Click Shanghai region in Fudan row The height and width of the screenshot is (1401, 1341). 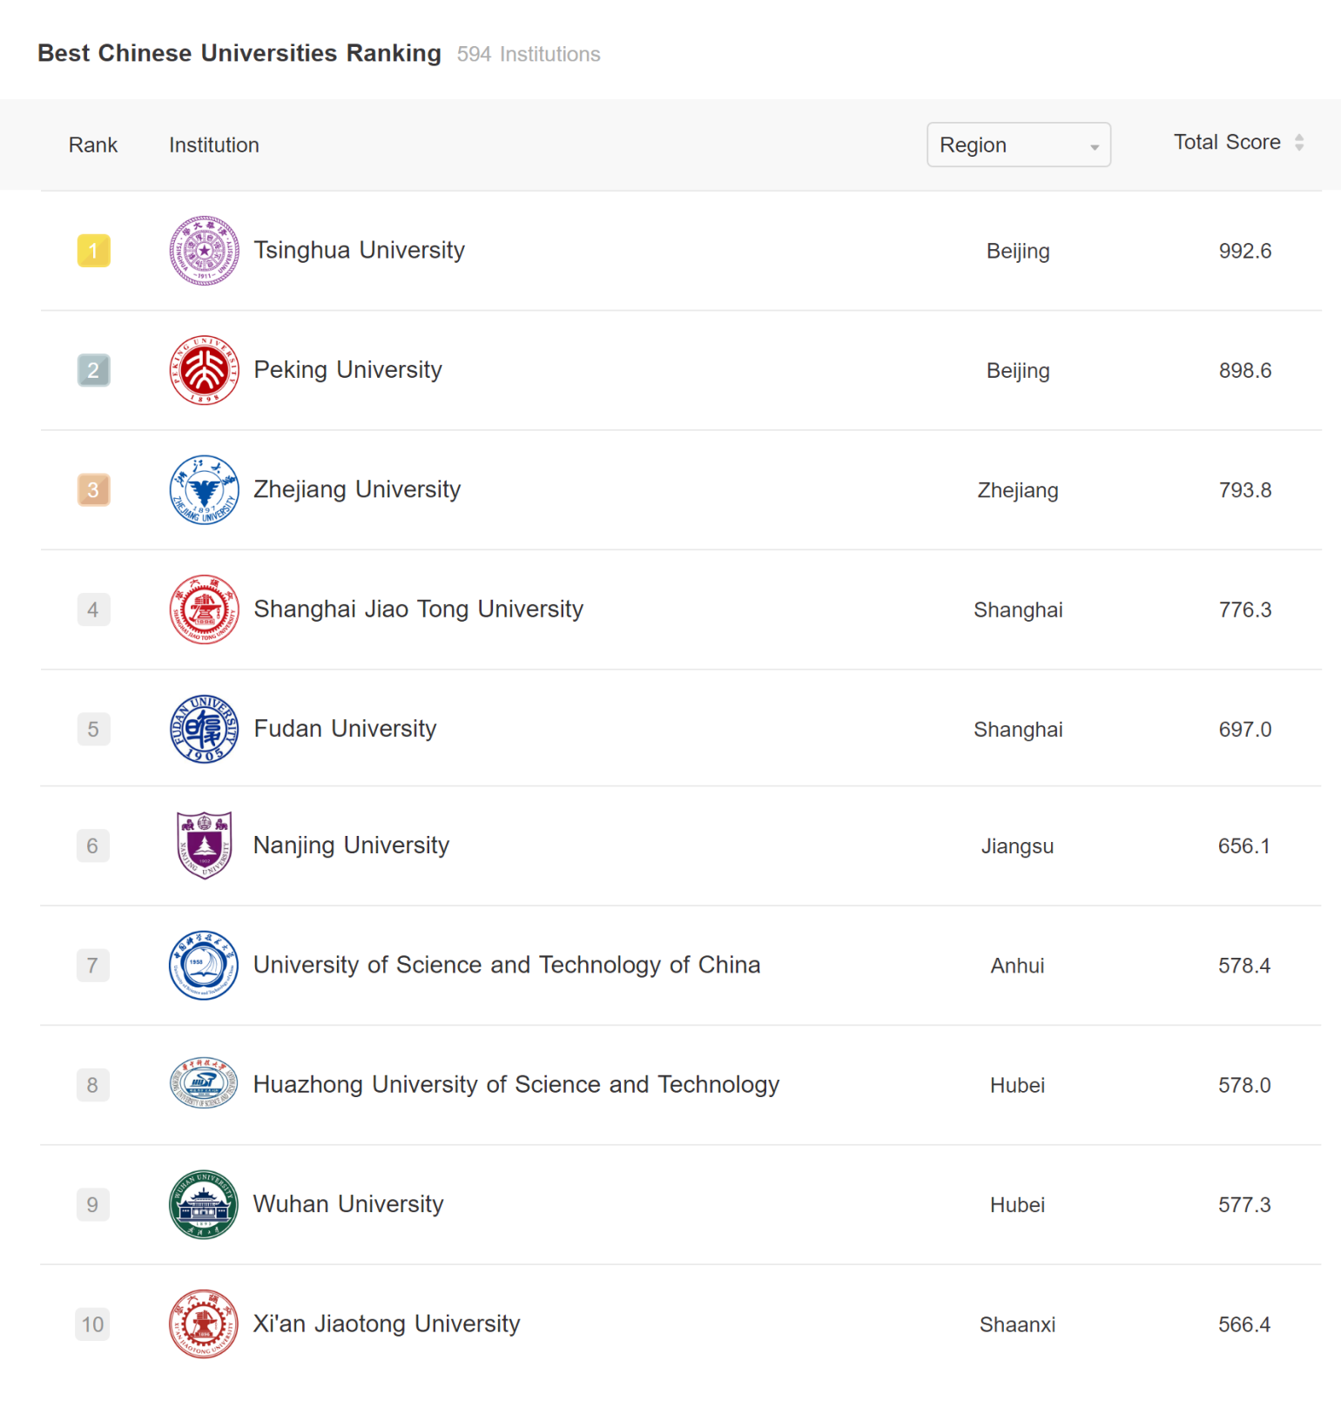[x=1018, y=730]
